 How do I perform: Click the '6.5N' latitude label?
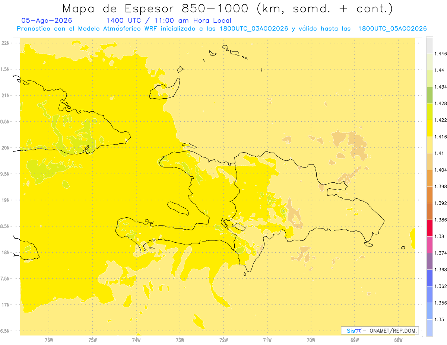click(5, 331)
